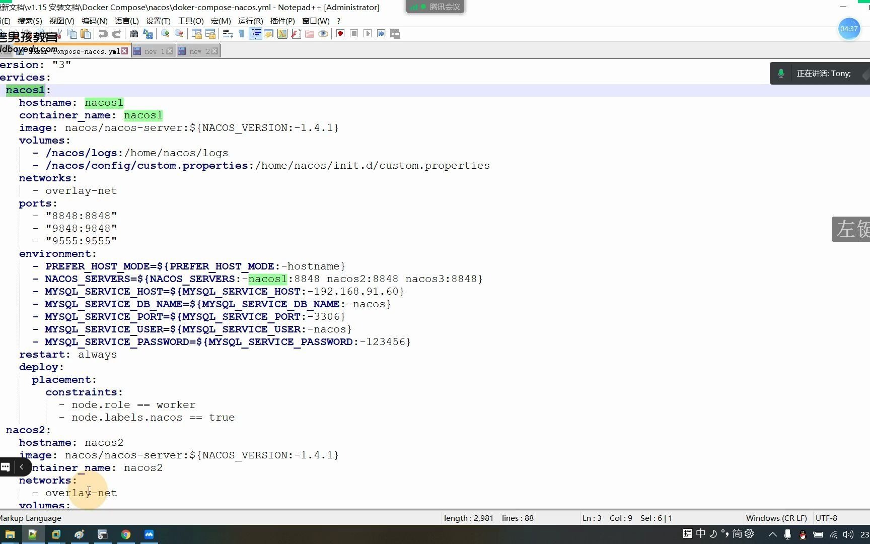The image size is (870, 544).
Task: Open File Explorer from the taskbar
Action: (10, 534)
